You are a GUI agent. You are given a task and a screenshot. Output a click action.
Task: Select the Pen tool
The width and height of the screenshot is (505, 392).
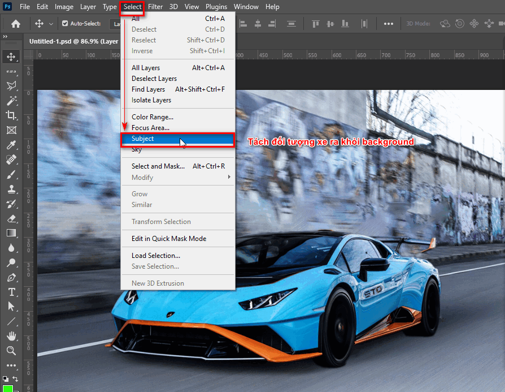[11, 278]
